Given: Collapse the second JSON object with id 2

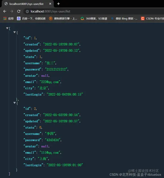Looking at the screenshot, I should point(14,103).
